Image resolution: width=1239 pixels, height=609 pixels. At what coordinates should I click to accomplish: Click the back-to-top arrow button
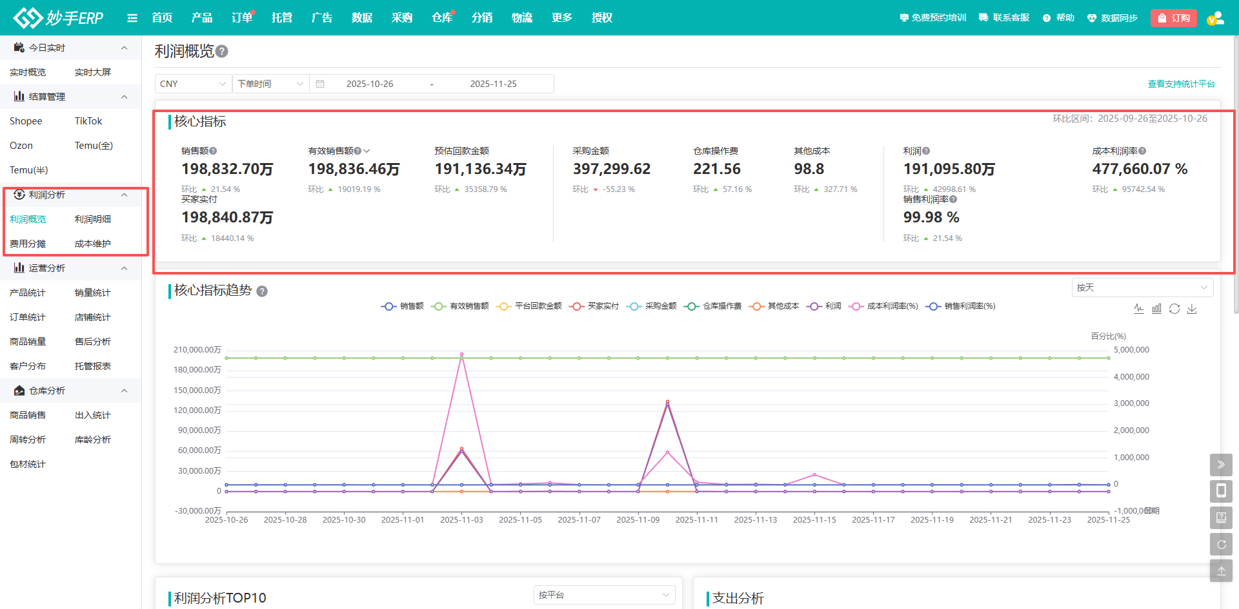pyautogui.click(x=1221, y=571)
